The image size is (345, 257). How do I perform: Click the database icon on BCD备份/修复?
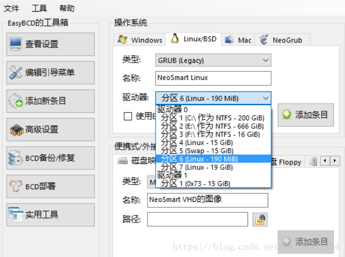pos(16,158)
